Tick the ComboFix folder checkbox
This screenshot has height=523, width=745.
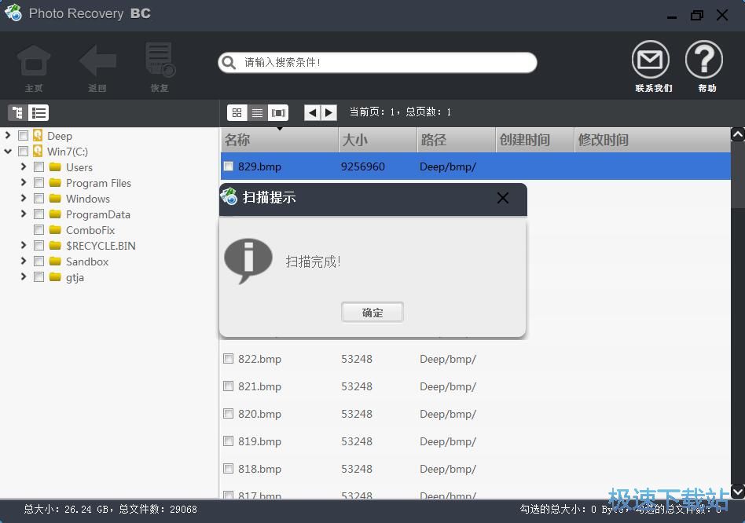[x=39, y=230]
